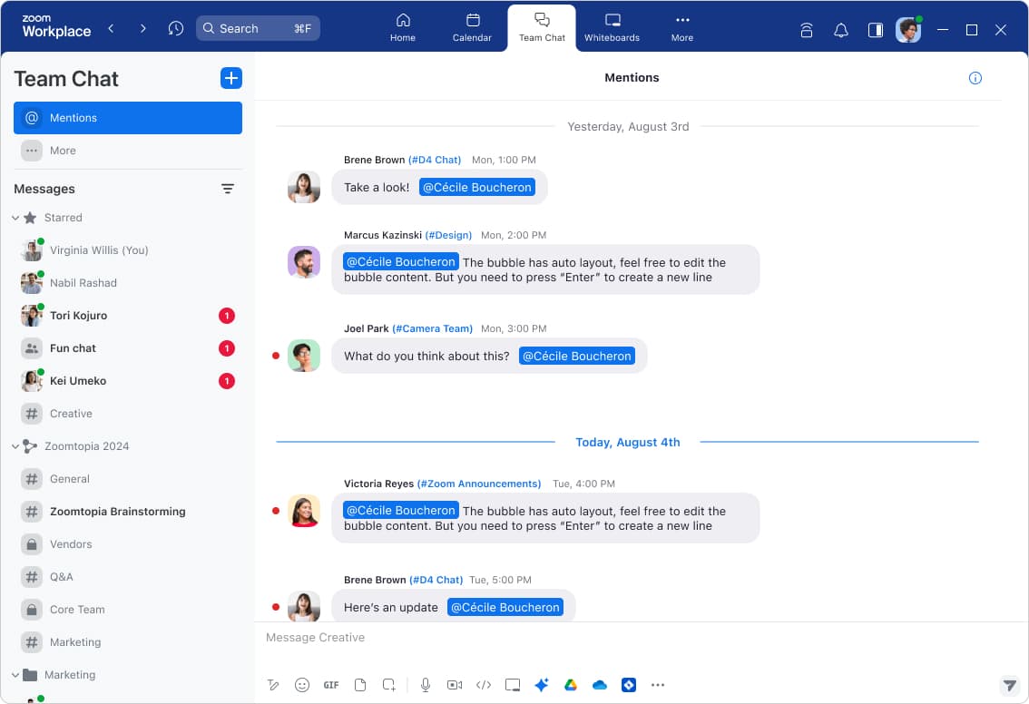Open the #Camera Team channel link
This screenshot has height=704, width=1029.
point(433,328)
